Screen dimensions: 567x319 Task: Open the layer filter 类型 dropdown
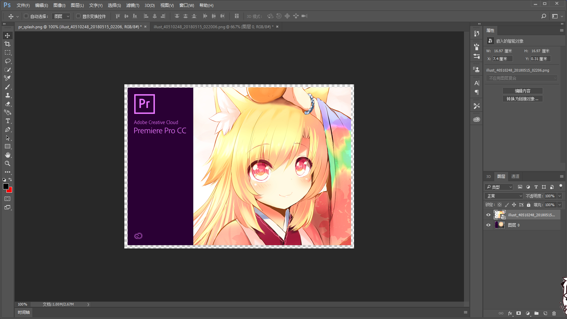click(499, 187)
